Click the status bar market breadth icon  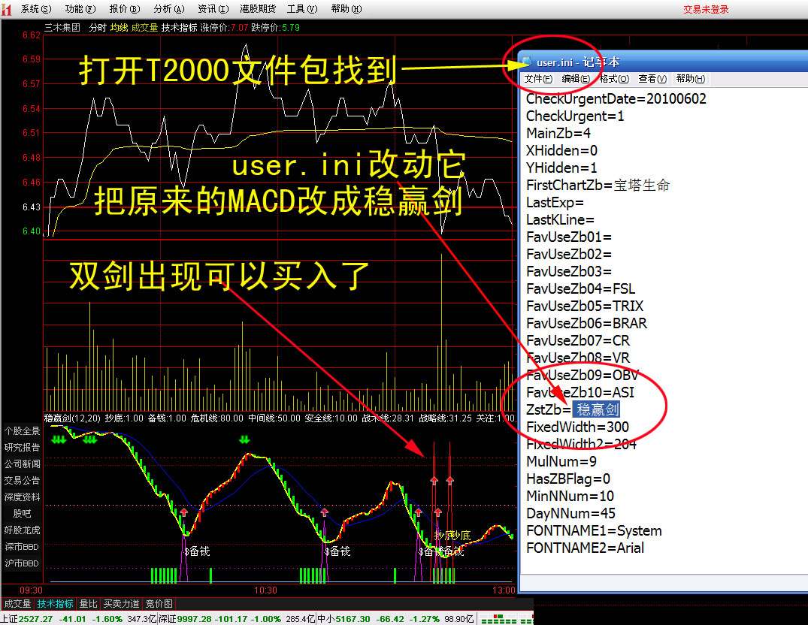click(x=505, y=619)
